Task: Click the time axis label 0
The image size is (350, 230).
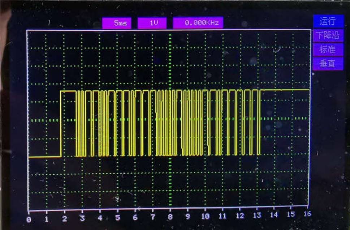Action: point(29,219)
